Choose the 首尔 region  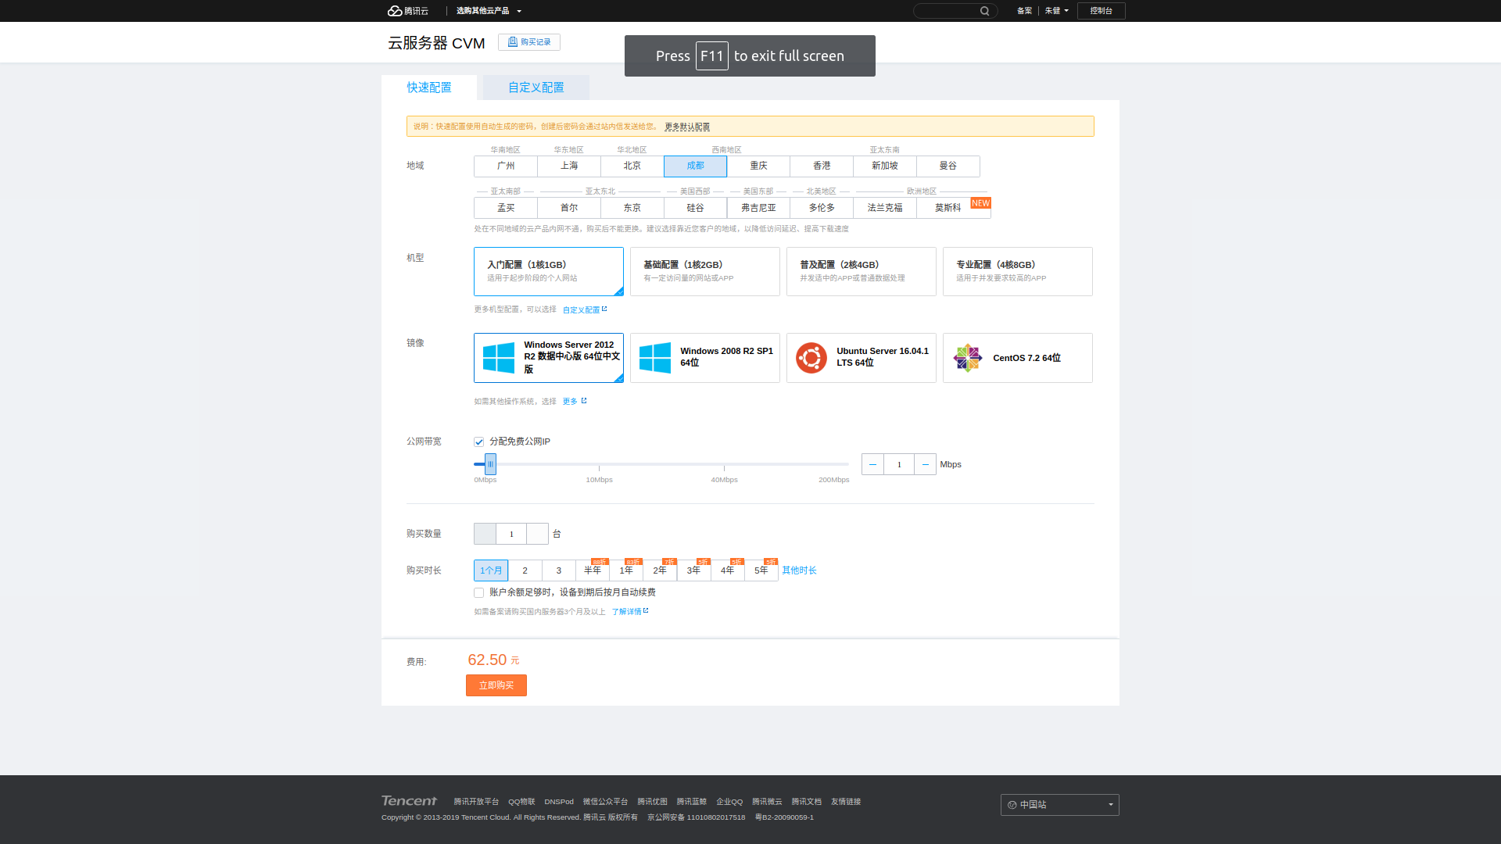569,208
